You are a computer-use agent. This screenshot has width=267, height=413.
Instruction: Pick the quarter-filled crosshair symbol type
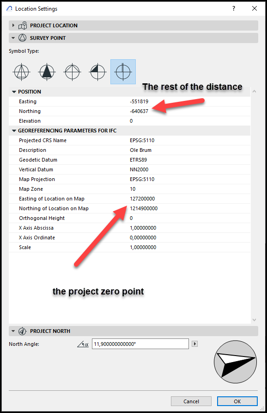tap(98, 72)
